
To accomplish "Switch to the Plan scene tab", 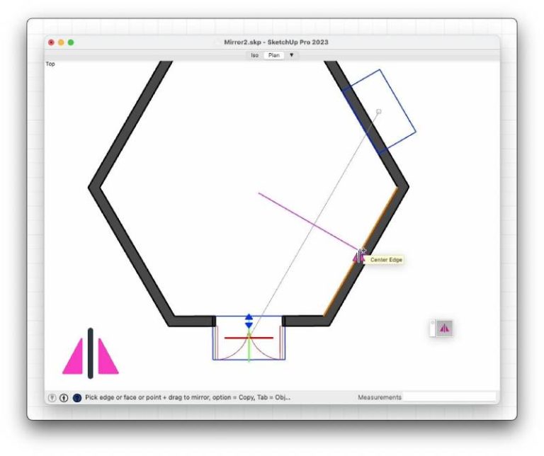I will (x=273, y=55).
